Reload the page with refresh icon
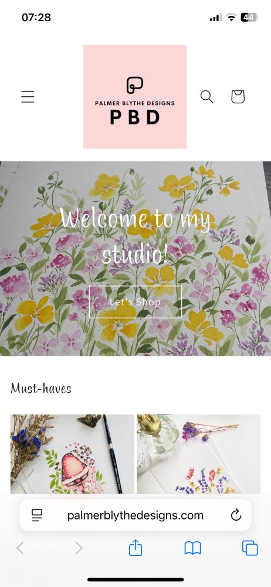Viewport: 271px width, 587px height. tap(236, 515)
